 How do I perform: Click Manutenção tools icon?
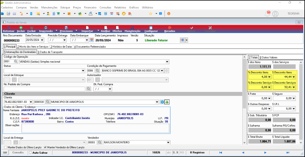click(x=132, y=28)
